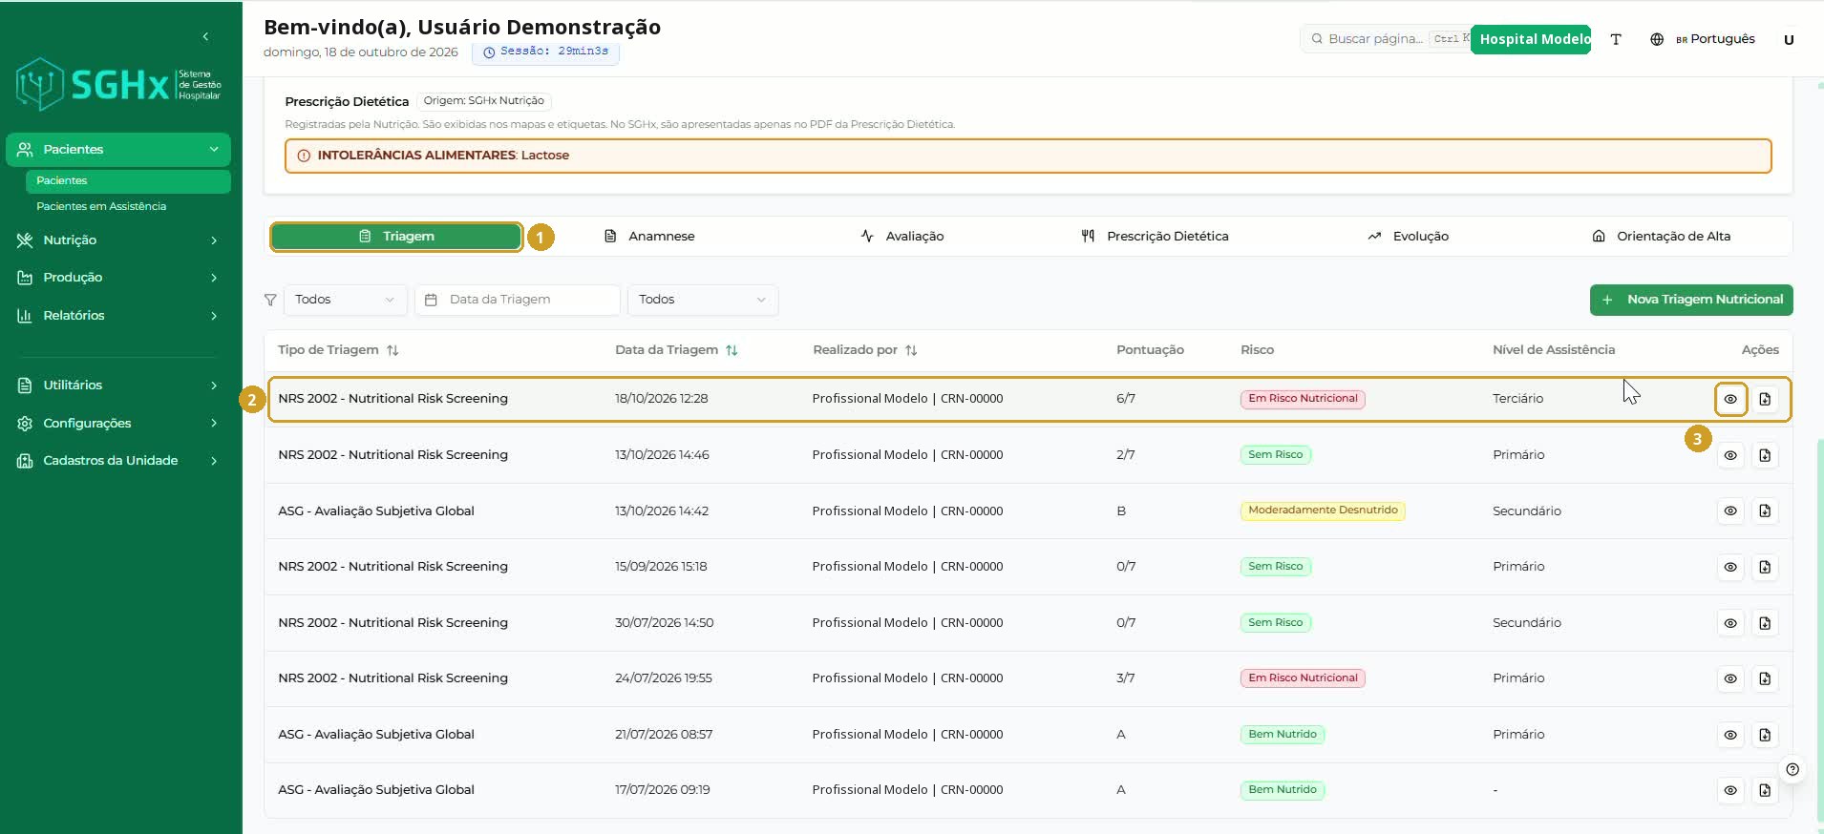Viewport: 1824px width, 834px height.
Task: Click the help question mark icon
Action: click(x=1792, y=769)
